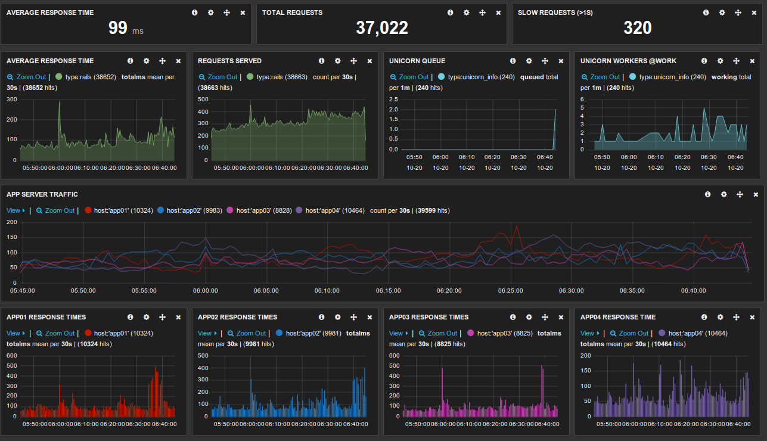Click pink color dot of App03 Response Times legend
The height and width of the screenshot is (441, 767).
click(471, 333)
